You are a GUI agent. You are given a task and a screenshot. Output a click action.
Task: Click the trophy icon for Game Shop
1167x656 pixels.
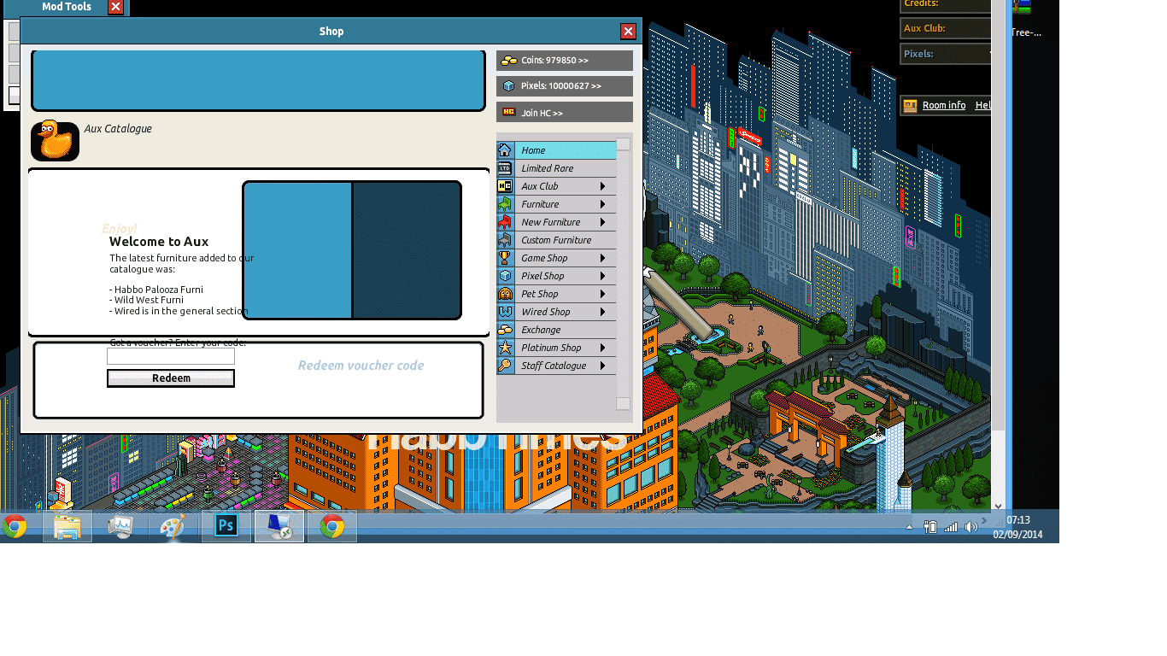click(505, 258)
